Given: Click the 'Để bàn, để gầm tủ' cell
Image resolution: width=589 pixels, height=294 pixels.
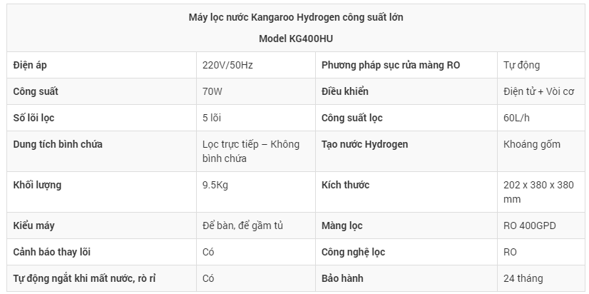Looking at the screenshot, I should [243, 225].
